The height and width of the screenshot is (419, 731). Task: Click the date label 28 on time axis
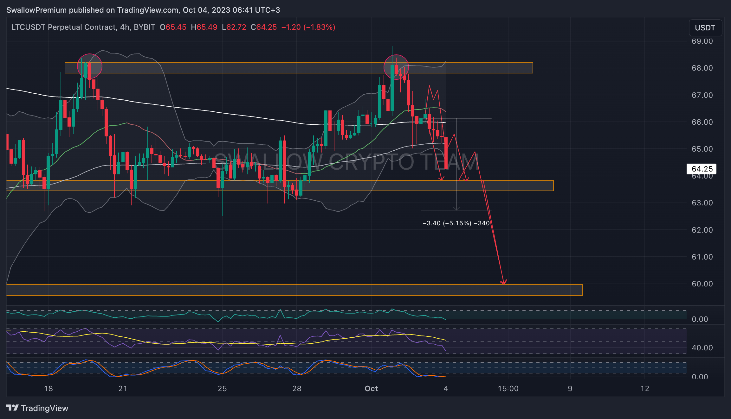coord(297,389)
